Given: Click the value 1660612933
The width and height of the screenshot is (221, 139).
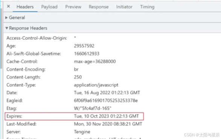Looking at the screenshot, I should (x=87, y=54).
